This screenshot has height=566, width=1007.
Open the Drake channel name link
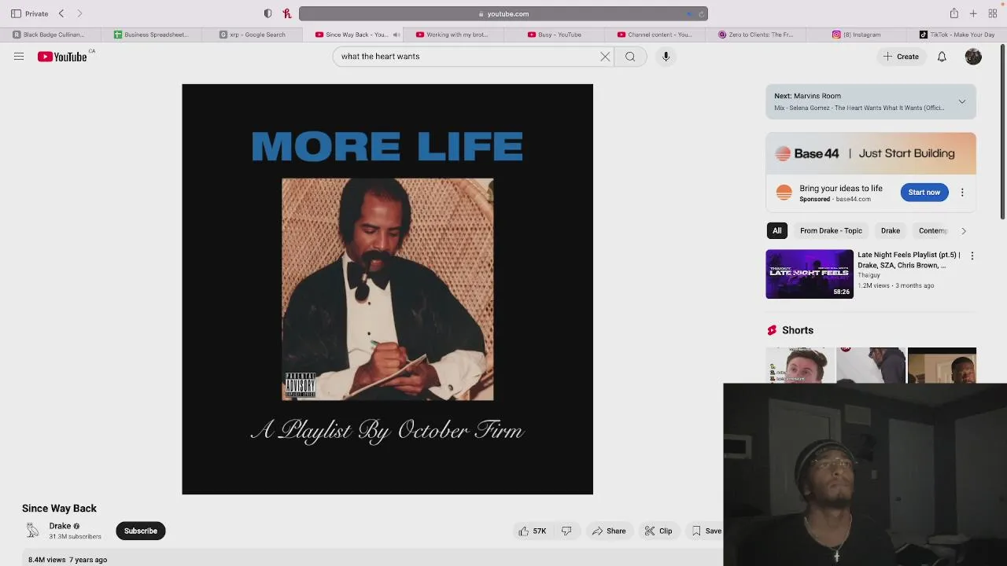[60, 526]
